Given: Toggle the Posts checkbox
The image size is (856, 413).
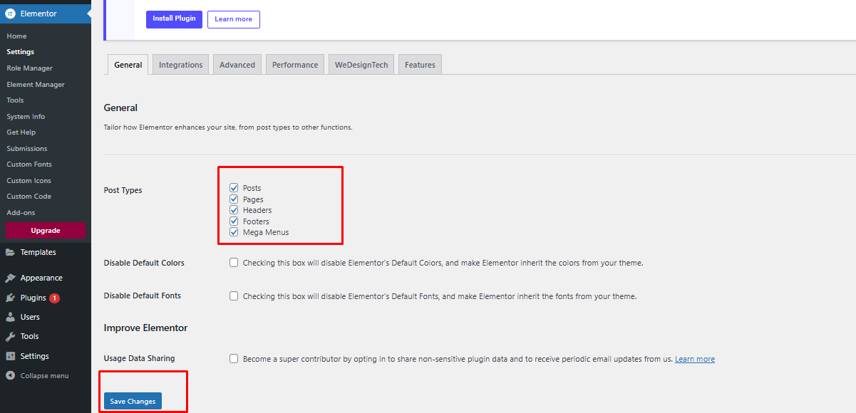Looking at the screenshot, I should [234, 188].
